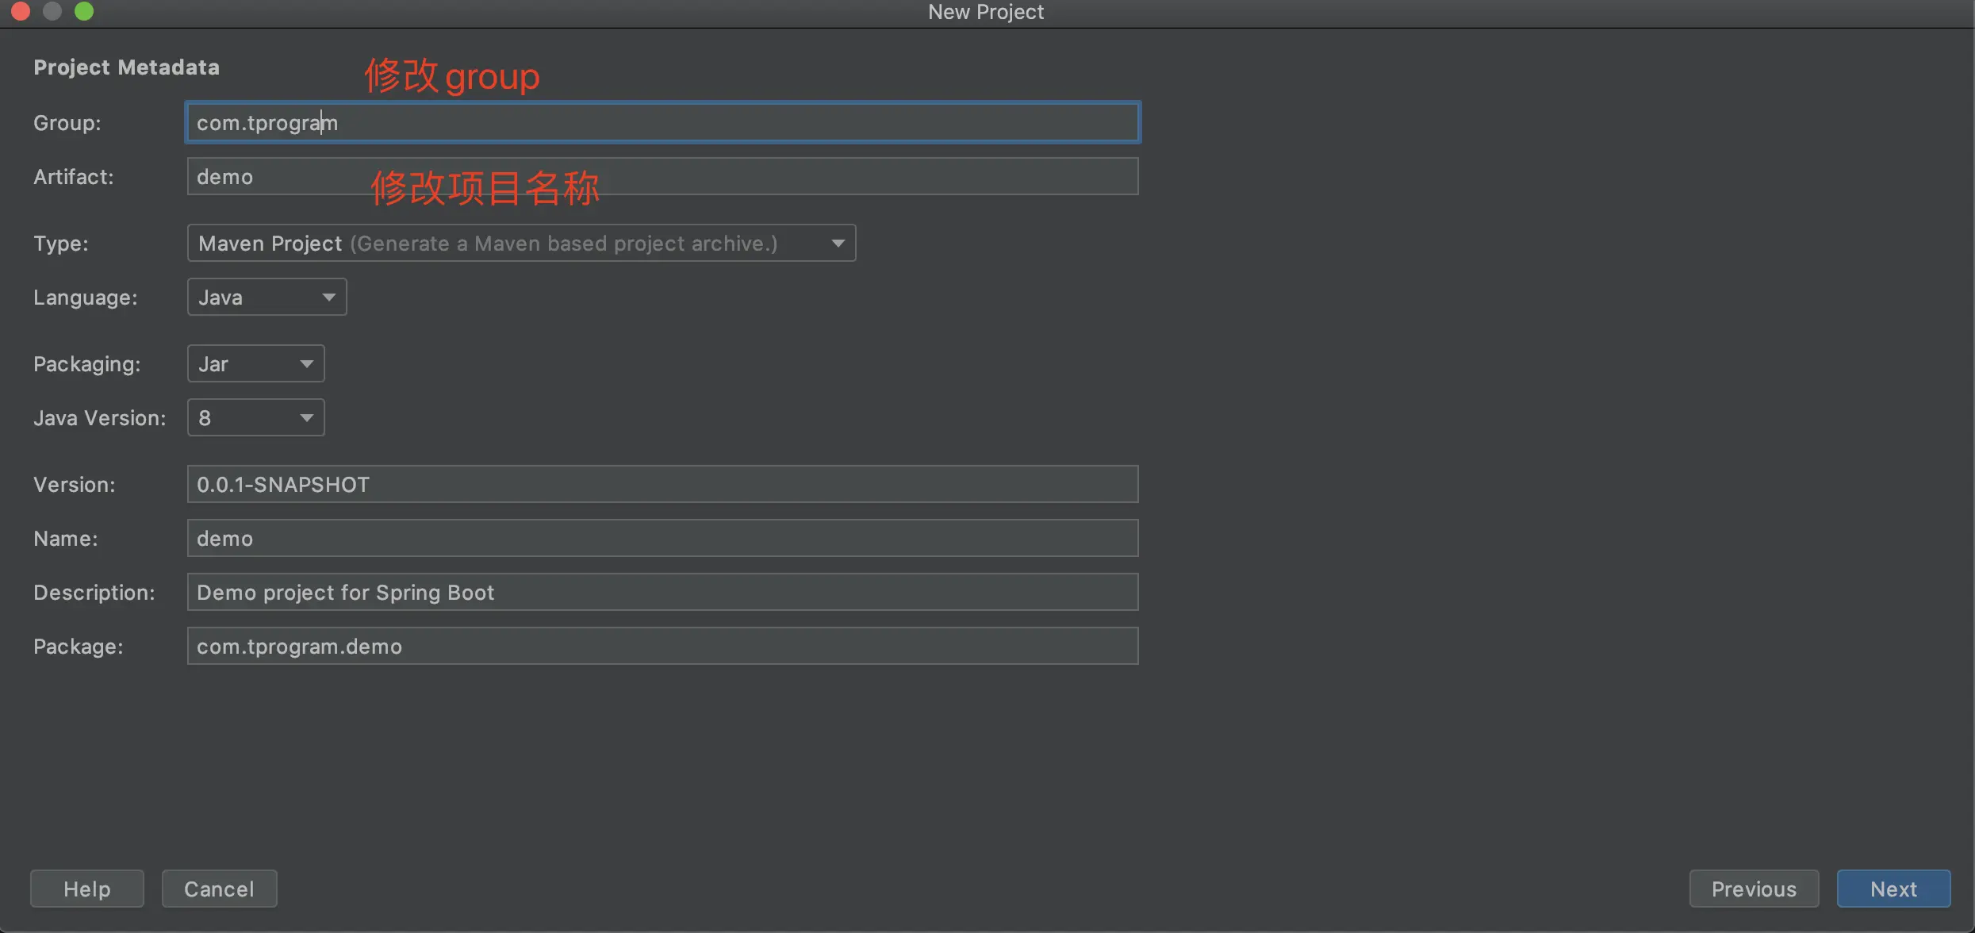Open the Type dropdown showing Maven Project
Viewport: 1975px width, 933px height.
tap(520, 243)
